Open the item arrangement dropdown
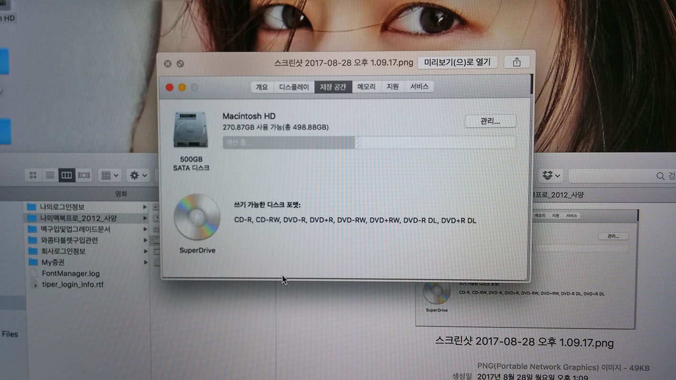676x380 pixels. click(110, 175)
